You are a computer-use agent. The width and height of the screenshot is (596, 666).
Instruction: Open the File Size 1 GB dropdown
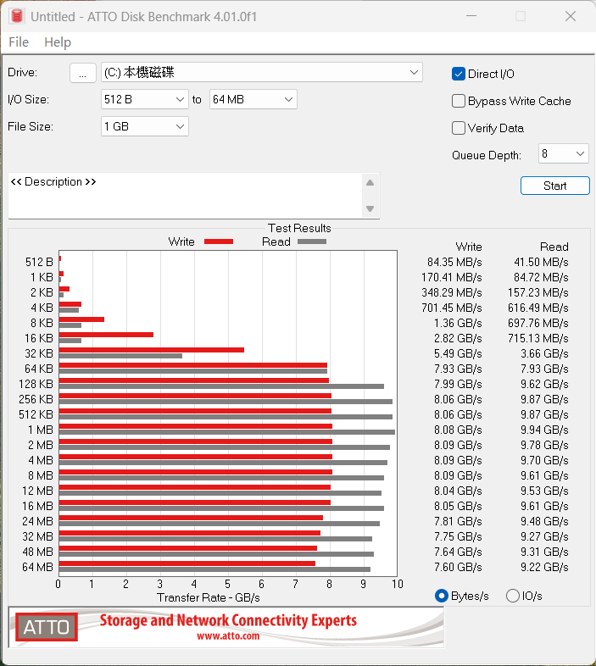144,126
